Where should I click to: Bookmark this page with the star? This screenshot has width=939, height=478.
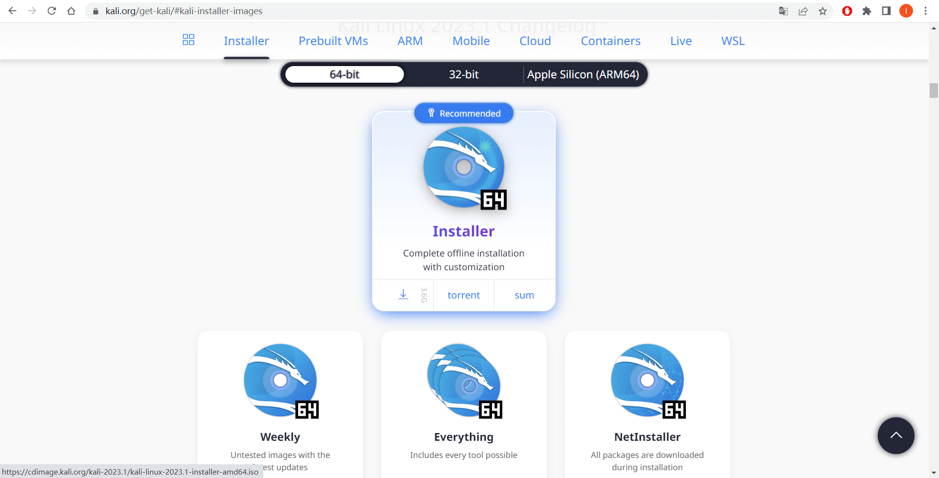[x=822, y=11]
